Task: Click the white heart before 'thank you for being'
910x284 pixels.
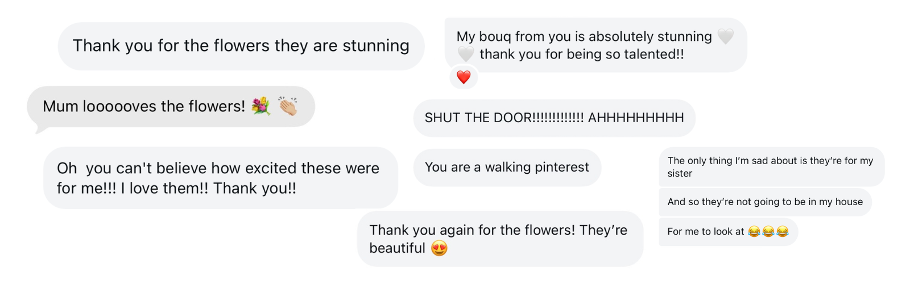Action: pyautogui.click(x=466, y=54)
